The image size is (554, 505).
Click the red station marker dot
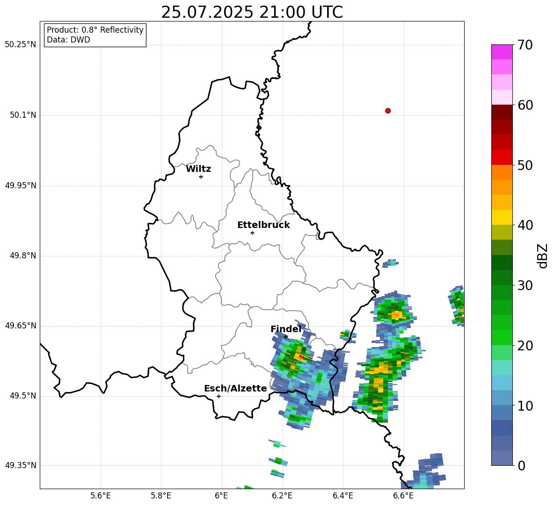387,111
